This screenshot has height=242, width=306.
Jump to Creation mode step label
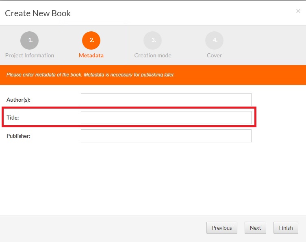coord(153,55)
